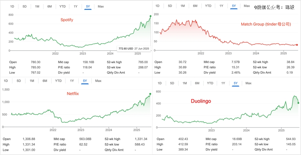Click Netflix chart's latest price dot
The height and width of the screenshot is (155, 301).
coord(150,94)
